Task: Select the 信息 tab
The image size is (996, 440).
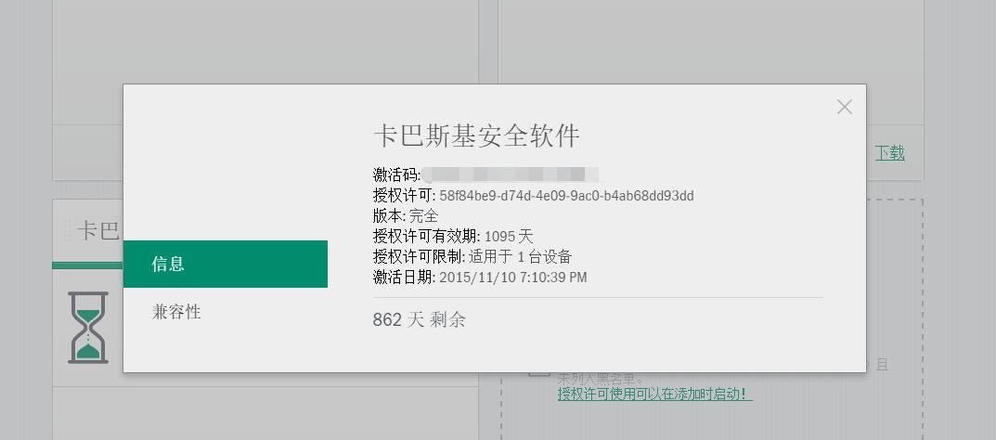Action: pyautogui.click(x=226, y=265)
